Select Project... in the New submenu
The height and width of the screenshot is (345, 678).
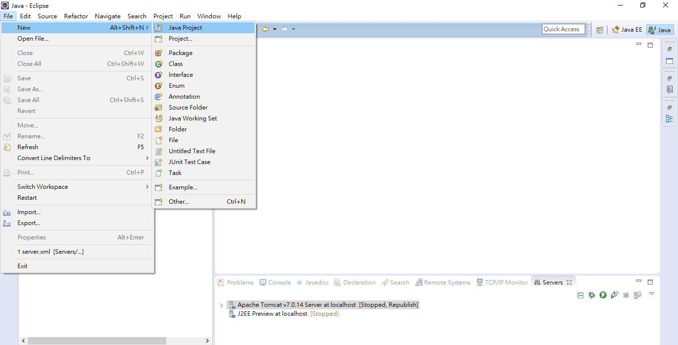pyautogui.click(x=203, y=39)
